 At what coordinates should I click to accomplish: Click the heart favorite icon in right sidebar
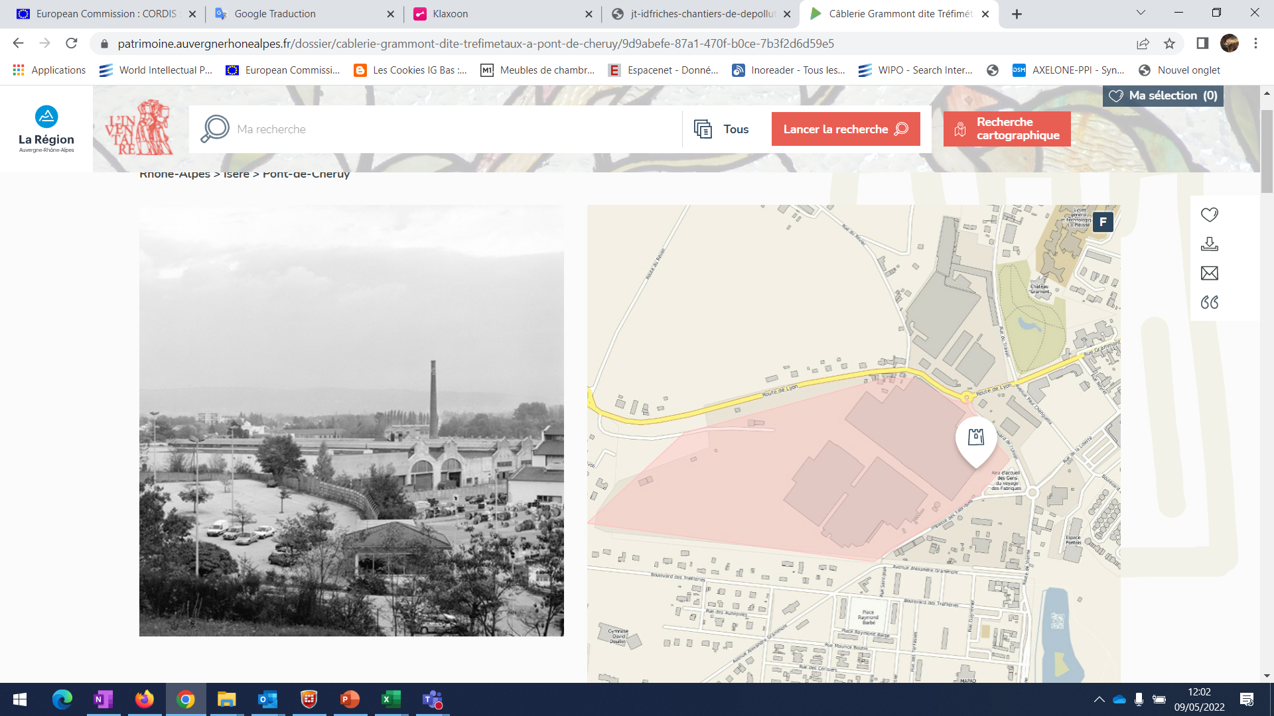pos(1209,215)
